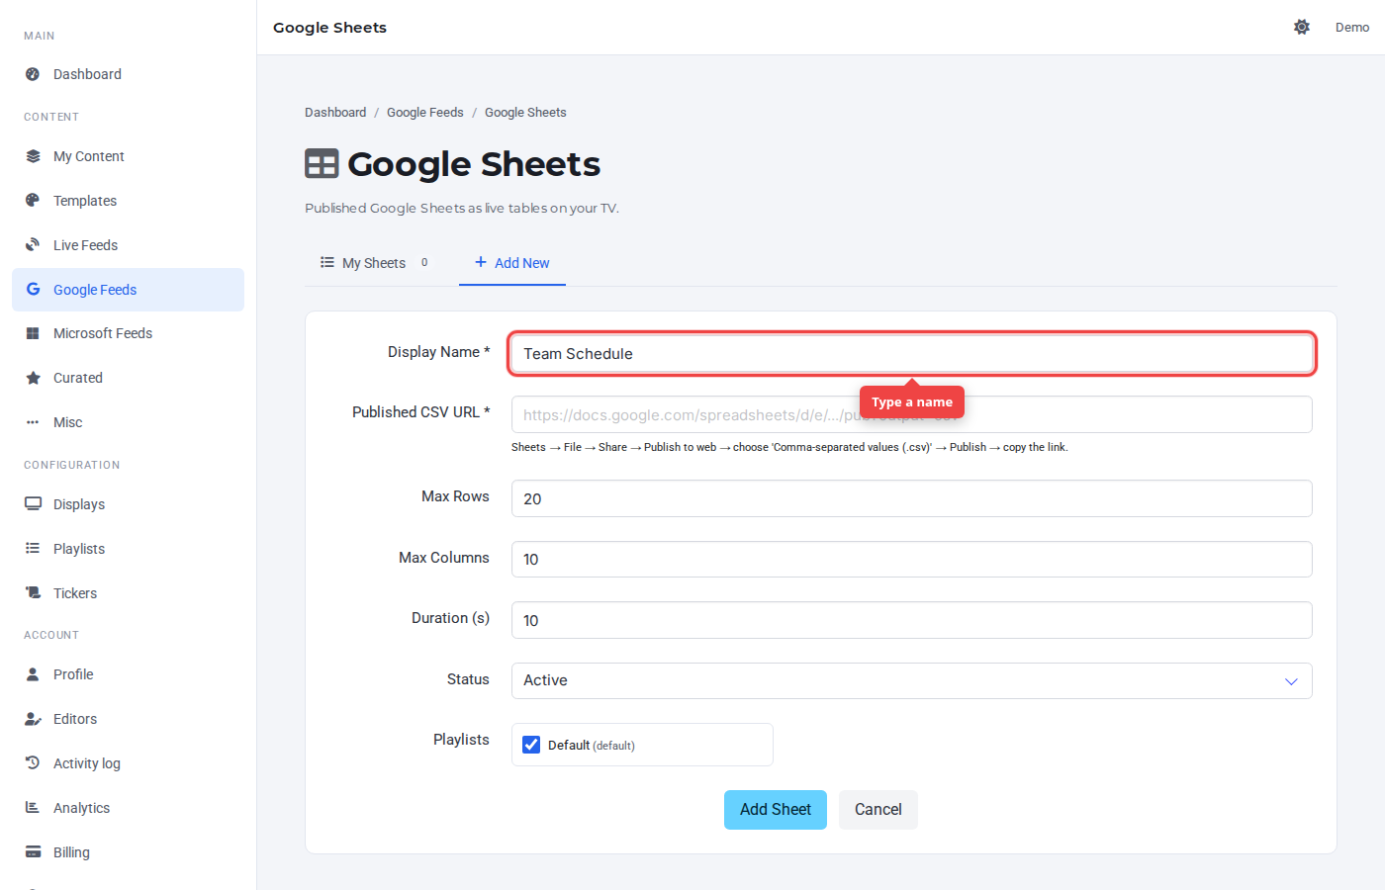Uncheck the Default playlist checkbox

click(531, 745)
